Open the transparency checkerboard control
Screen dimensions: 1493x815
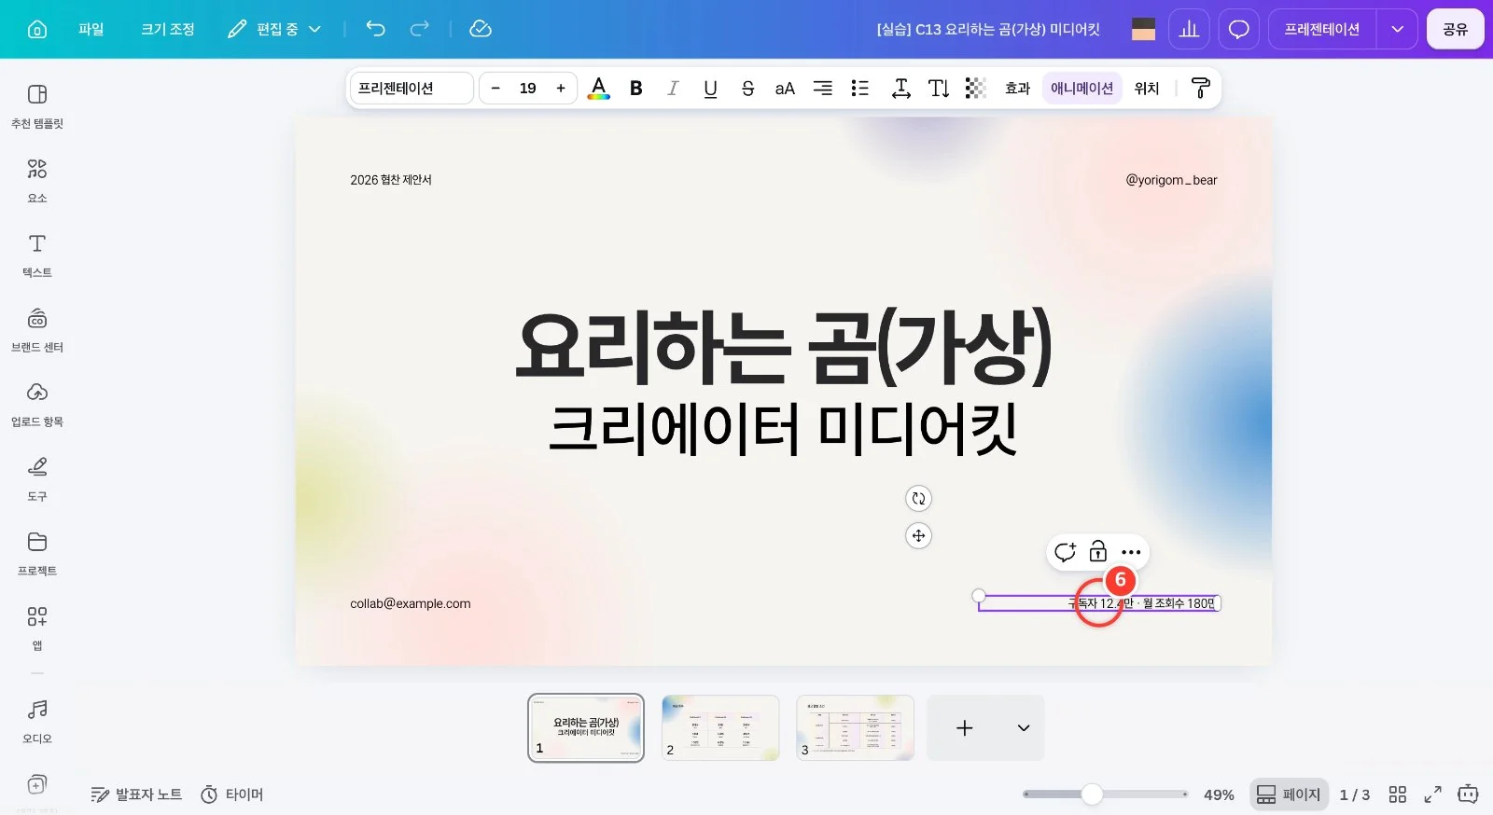[x=976, y=88]
